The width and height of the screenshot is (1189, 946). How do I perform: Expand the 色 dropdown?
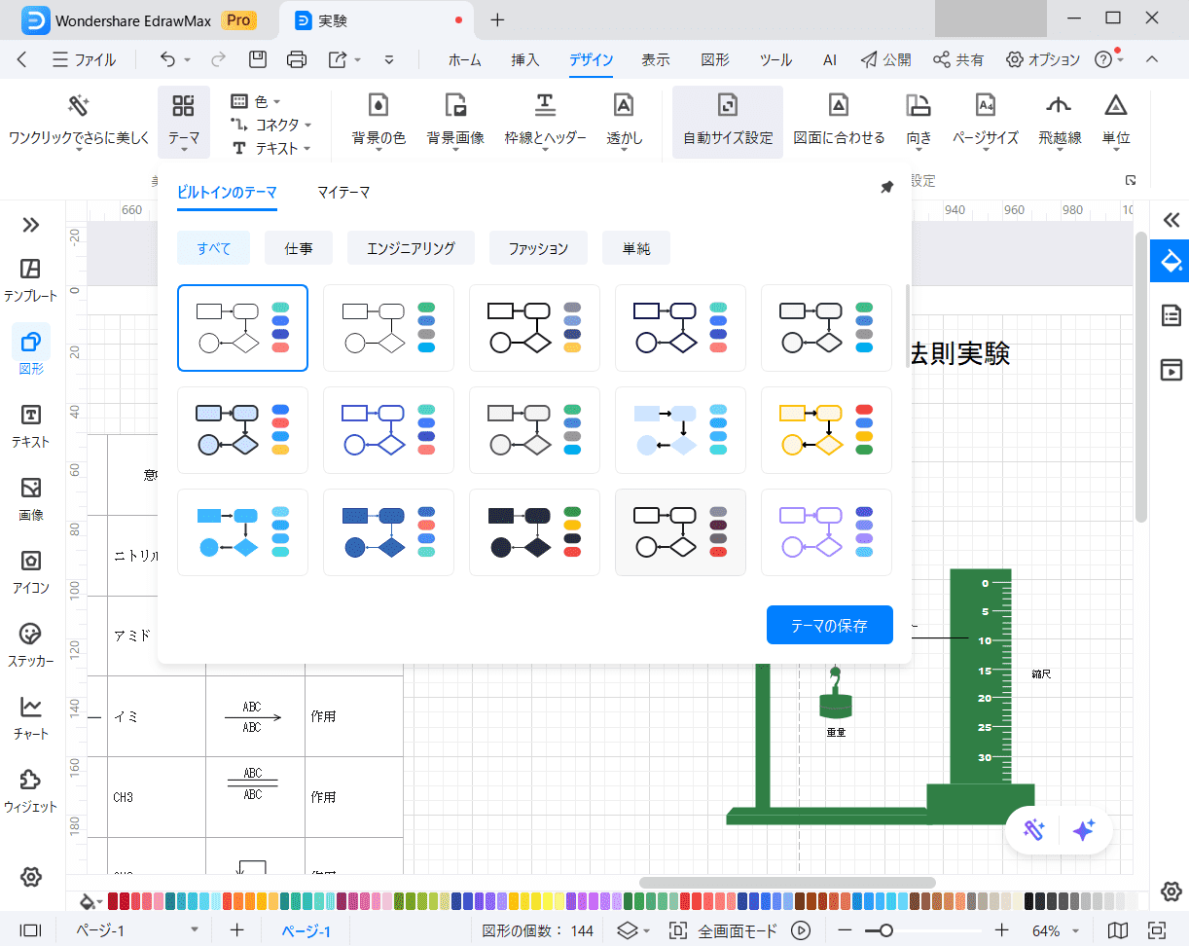(x=256, y=101)
